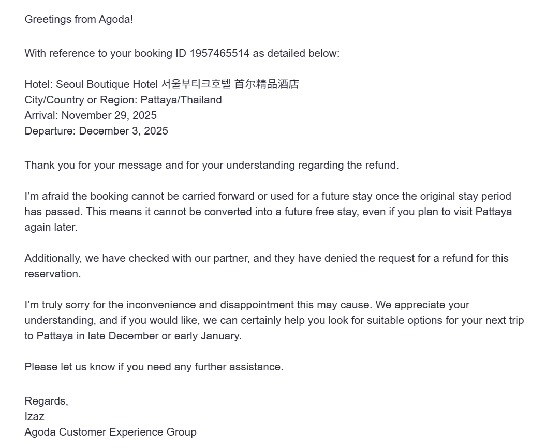
Task: Click the agent name "Izaz"
Action: click(34, 416)
